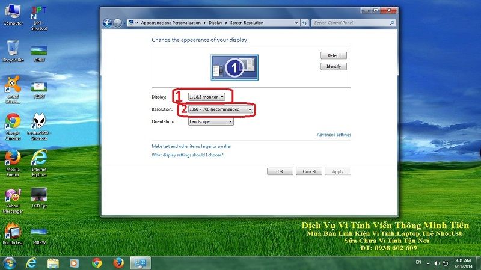Click the monitor 1 display thumbnail

click(x=234, y=67)
